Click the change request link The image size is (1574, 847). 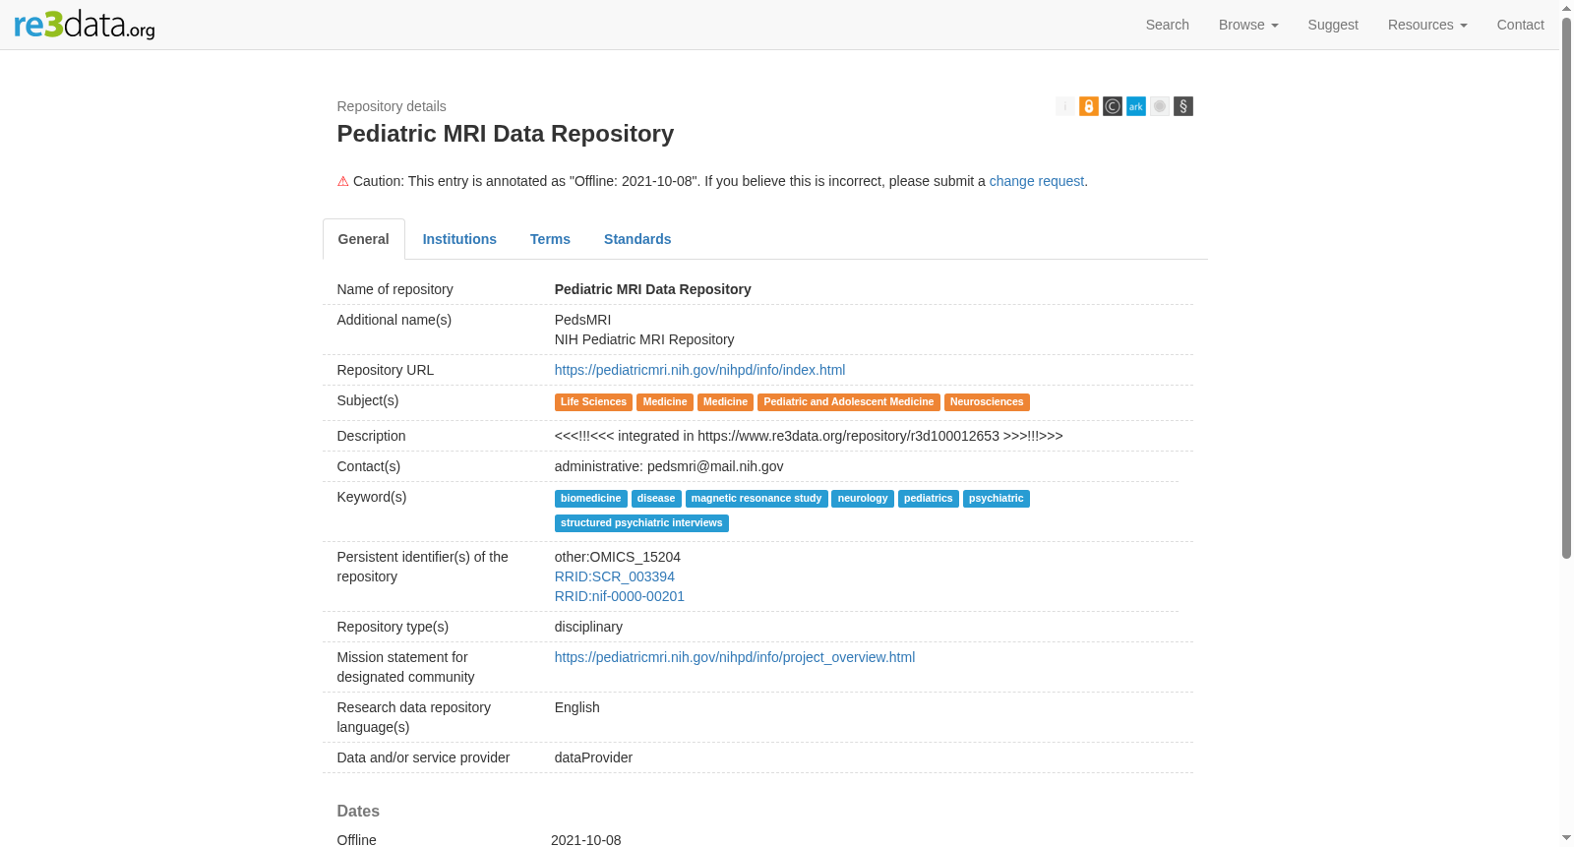(1037, 181)
